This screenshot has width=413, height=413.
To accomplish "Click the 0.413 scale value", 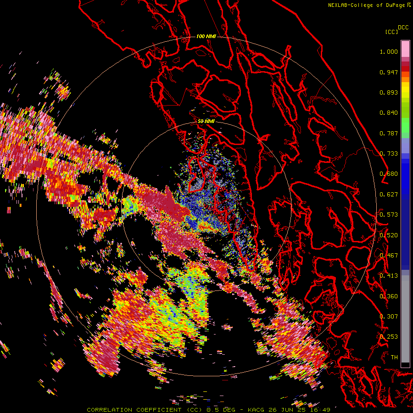I will (389, 276).
